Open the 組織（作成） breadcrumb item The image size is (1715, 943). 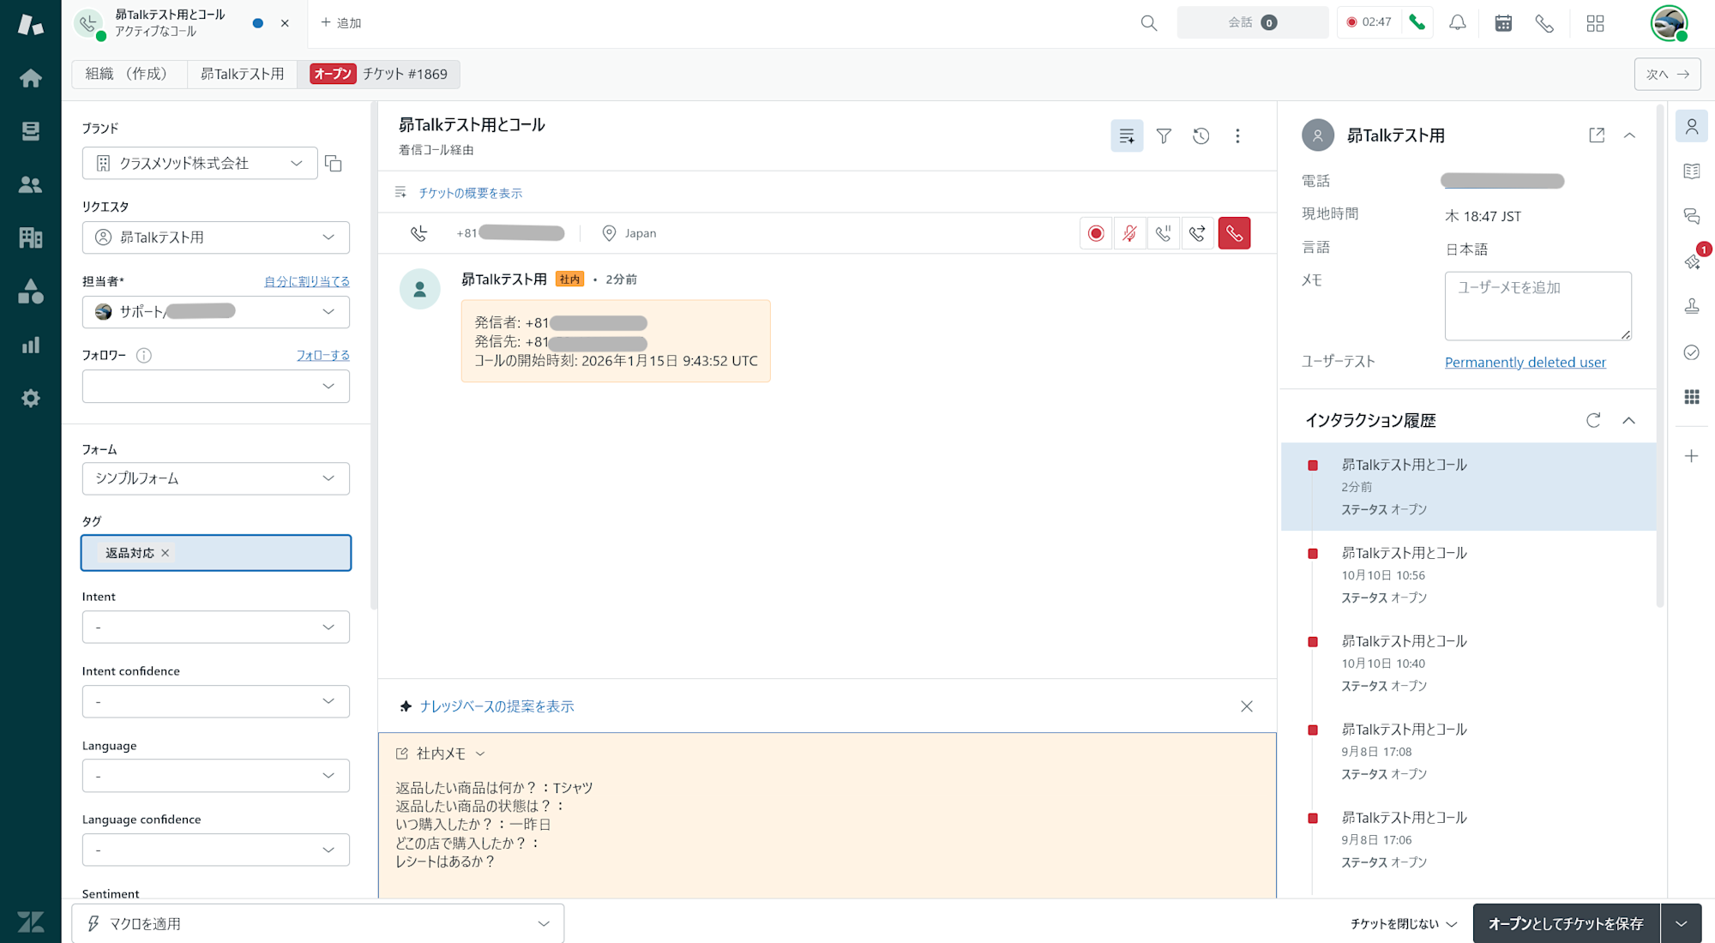pyautogui.click(x=129, y=74)
